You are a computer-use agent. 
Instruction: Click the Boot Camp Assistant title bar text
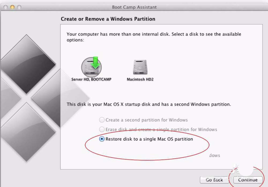[134, 7]
